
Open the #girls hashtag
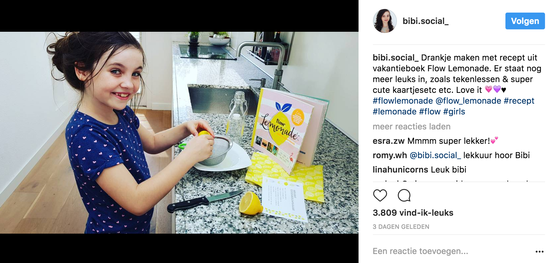[x=454, y=111]
